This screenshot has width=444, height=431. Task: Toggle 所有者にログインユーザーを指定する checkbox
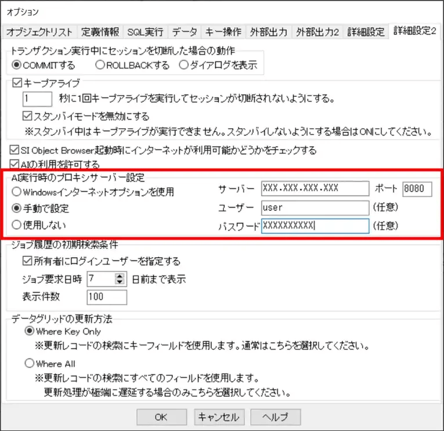[27, 261]
